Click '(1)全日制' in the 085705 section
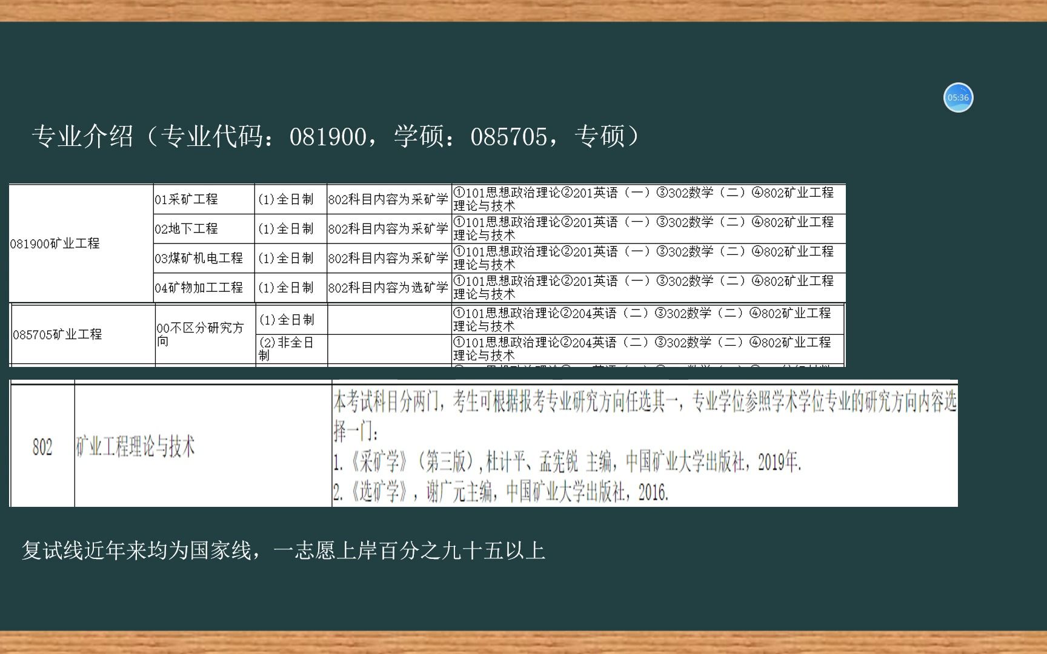Screen dimensions: 1047x654 291,320
